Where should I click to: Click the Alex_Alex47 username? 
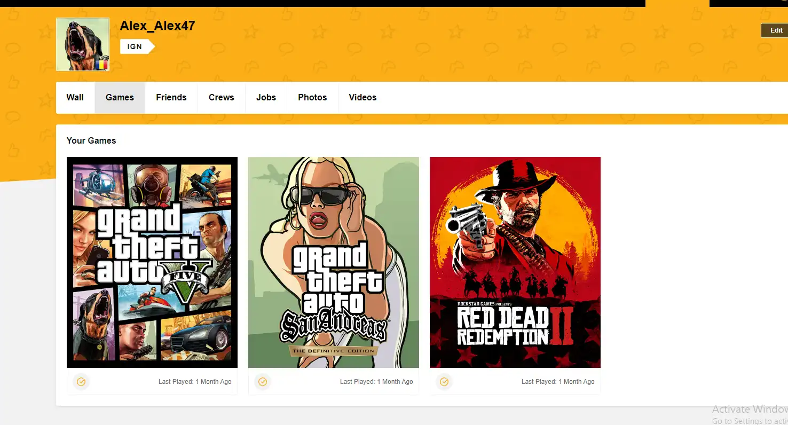[157, 26]
